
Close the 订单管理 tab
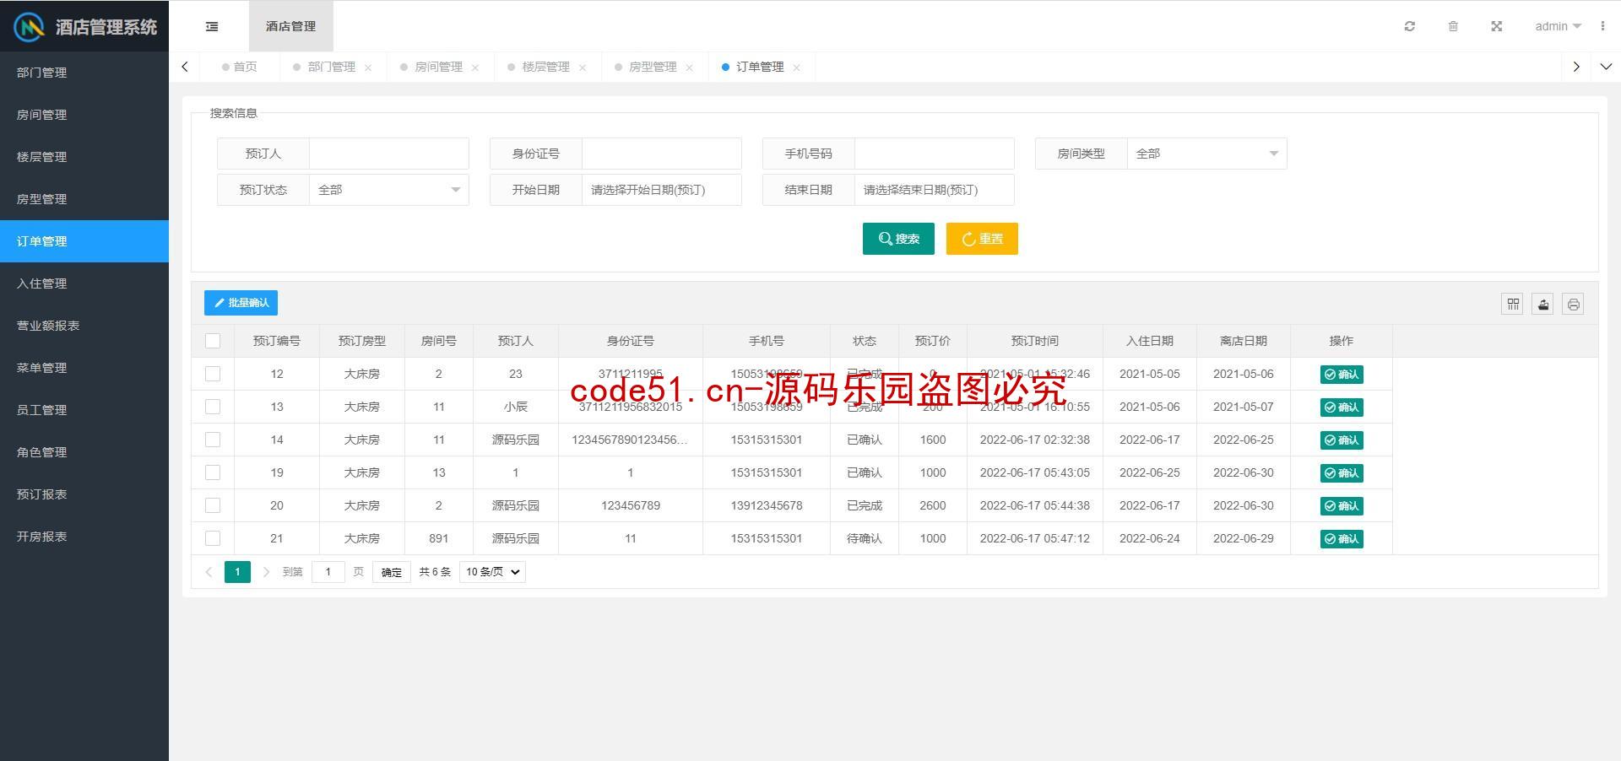[796, 67]
